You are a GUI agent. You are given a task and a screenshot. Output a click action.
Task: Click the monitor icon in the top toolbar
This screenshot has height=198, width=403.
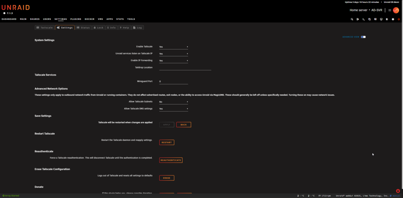tap(381, 19)
